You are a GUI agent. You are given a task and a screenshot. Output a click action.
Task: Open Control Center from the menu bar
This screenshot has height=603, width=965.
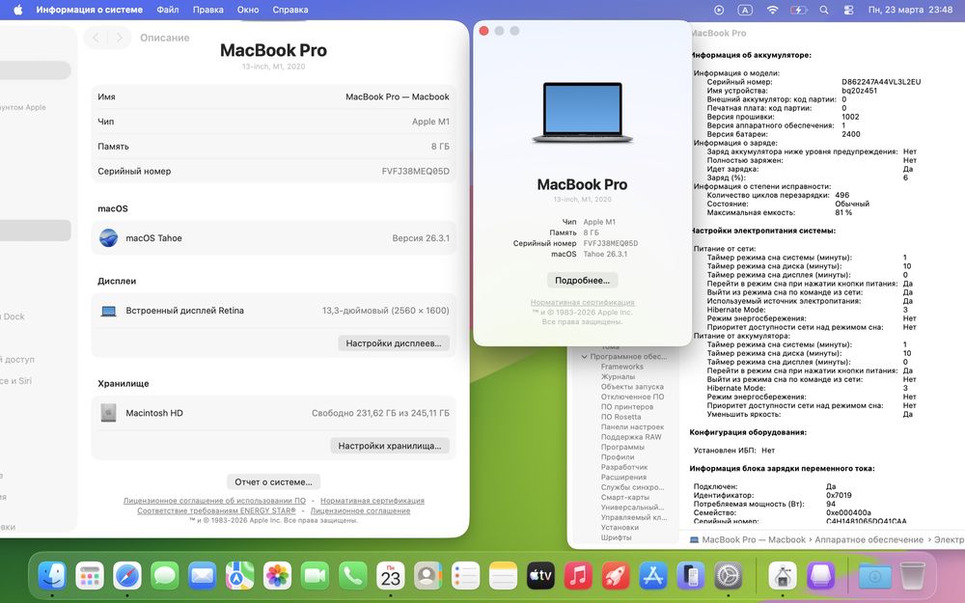(x=848, y=10)
